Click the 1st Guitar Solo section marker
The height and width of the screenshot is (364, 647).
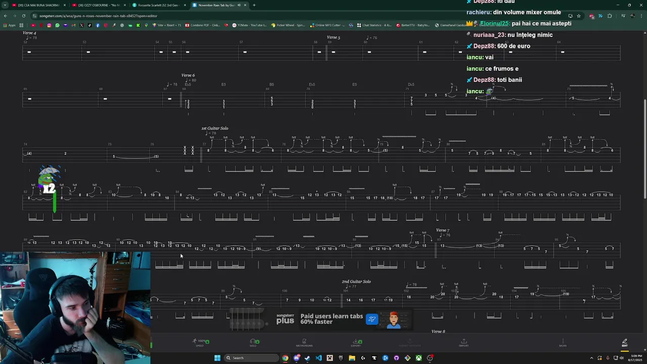(x=215, y=128)
